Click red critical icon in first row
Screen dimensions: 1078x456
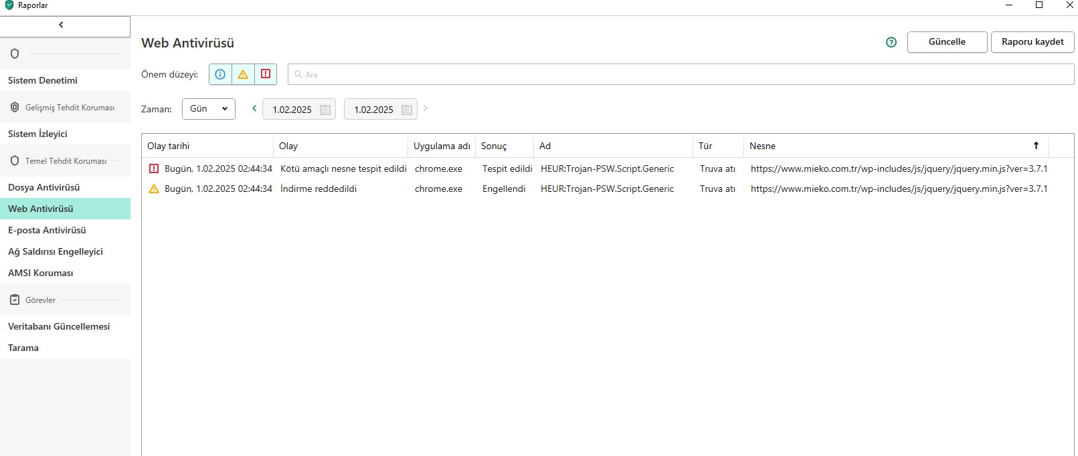coord(154,168)
